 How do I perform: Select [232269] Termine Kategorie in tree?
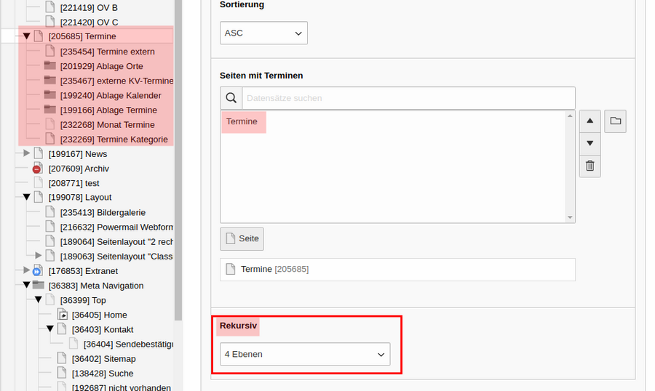click(x=114, y=140)
